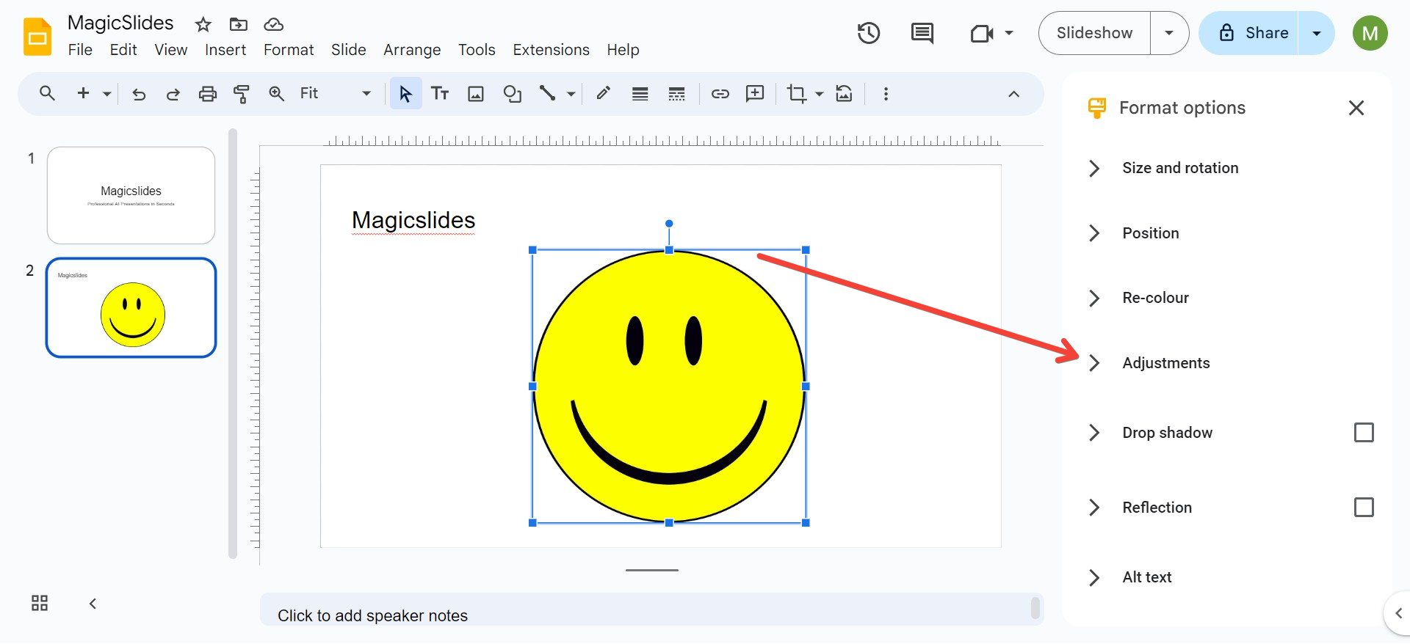Click the print icon
The width and height of the screenshot is (1410, 644).
(x=208, y=94)
